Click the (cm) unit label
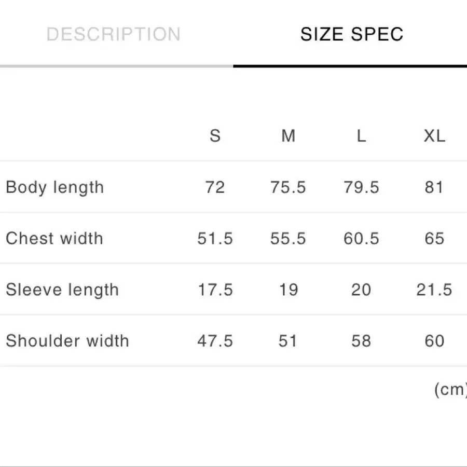Viewport: 467px width, 467px height. point(450,389)
